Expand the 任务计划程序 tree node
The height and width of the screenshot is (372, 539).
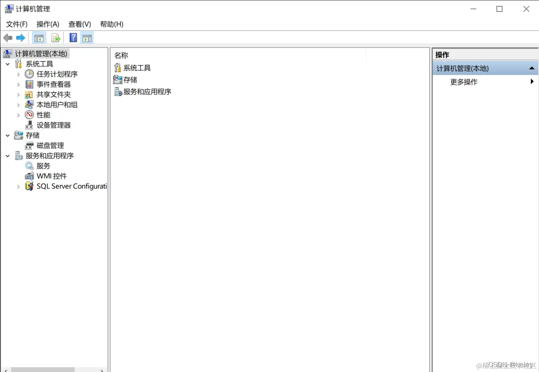click(x=18, y=74)
